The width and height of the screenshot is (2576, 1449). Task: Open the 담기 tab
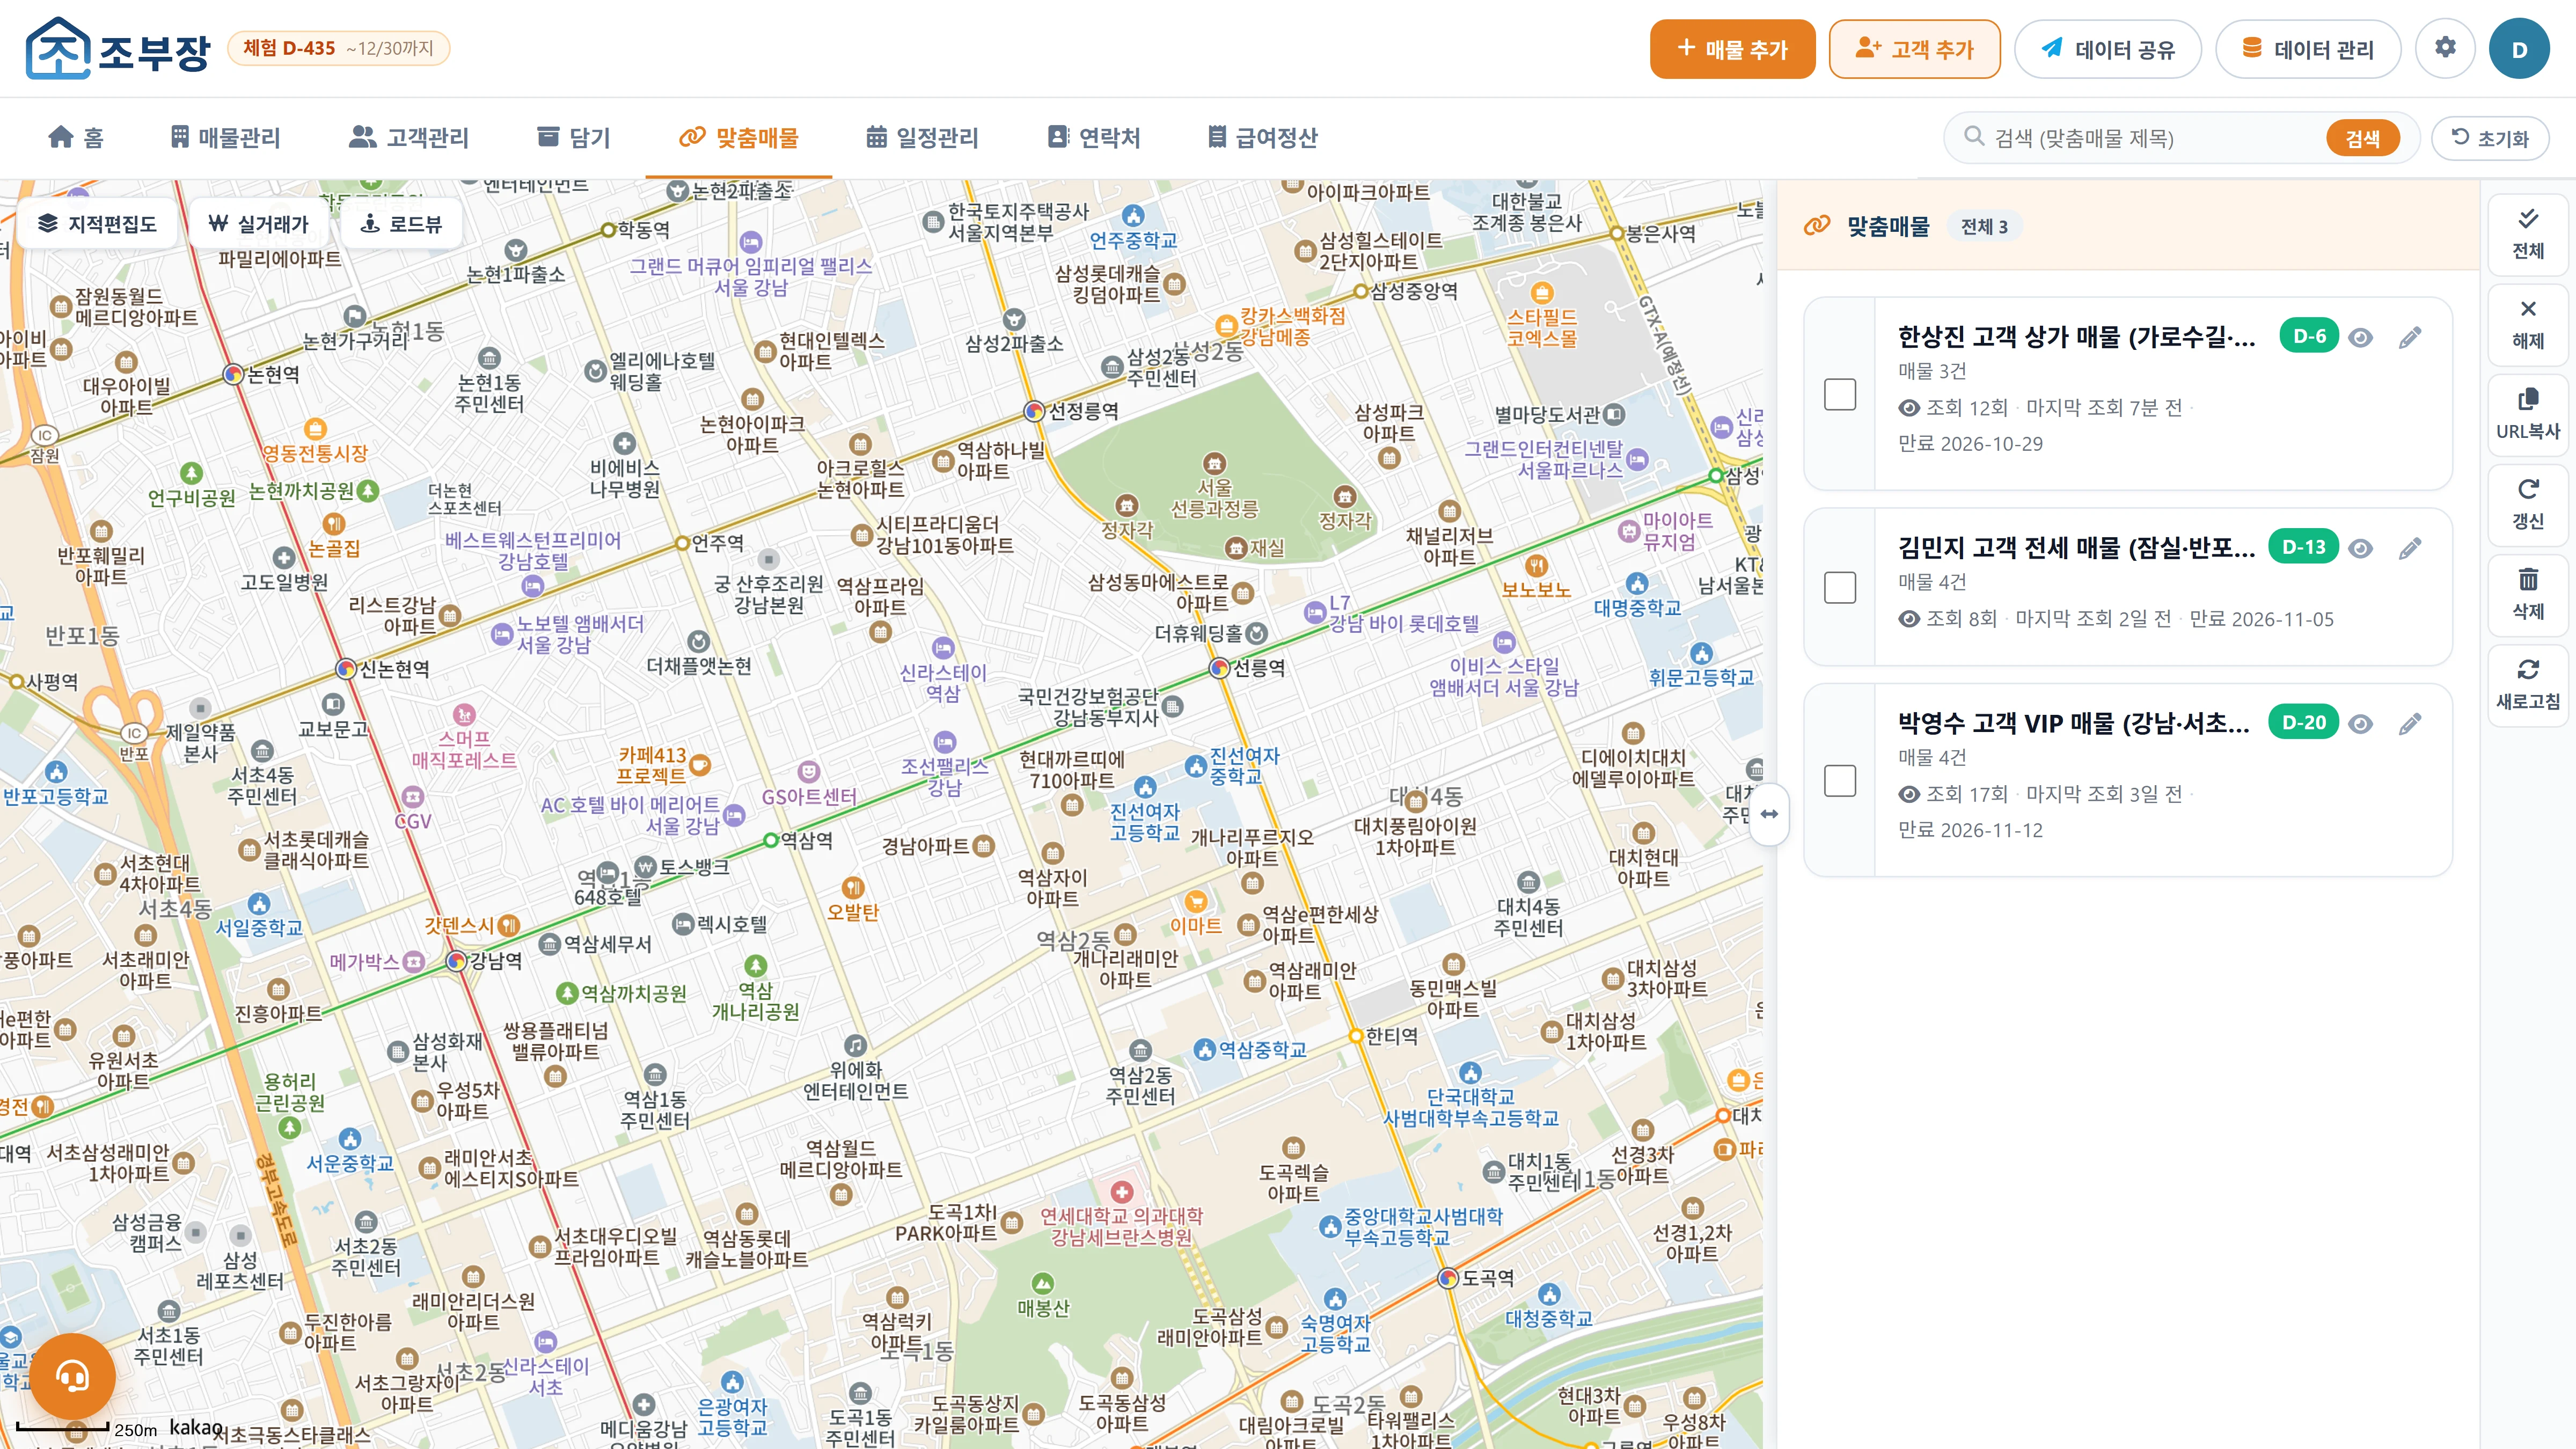(x=574, y=138)
